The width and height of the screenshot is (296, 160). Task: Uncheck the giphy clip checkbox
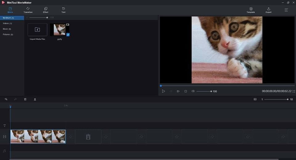68,34
